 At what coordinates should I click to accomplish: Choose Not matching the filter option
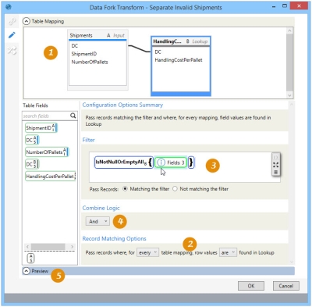click(175, 189)
